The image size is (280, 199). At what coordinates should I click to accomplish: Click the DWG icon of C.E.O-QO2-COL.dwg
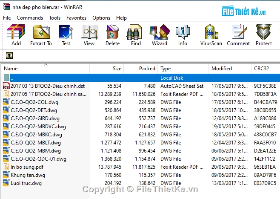point(6,102)
